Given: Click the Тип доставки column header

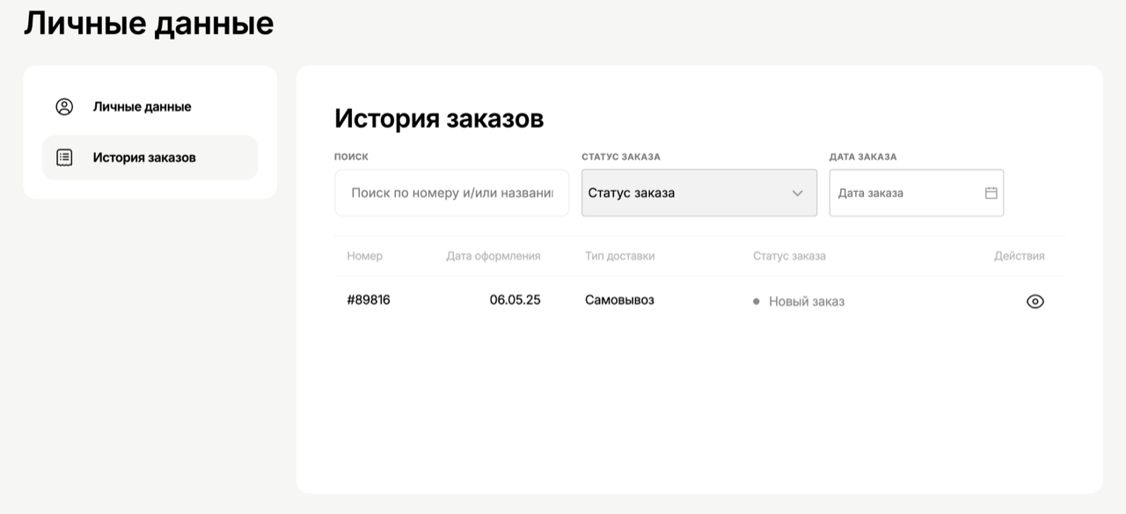Looking at the screenshot, I should [620, 256].
